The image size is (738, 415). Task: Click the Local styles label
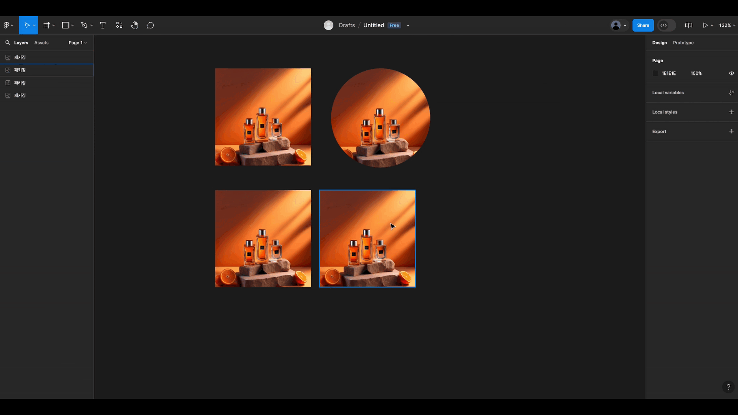click(665, 112)
